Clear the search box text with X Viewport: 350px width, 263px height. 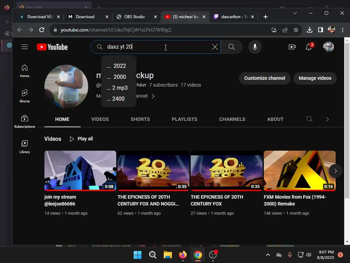[215, 47]
